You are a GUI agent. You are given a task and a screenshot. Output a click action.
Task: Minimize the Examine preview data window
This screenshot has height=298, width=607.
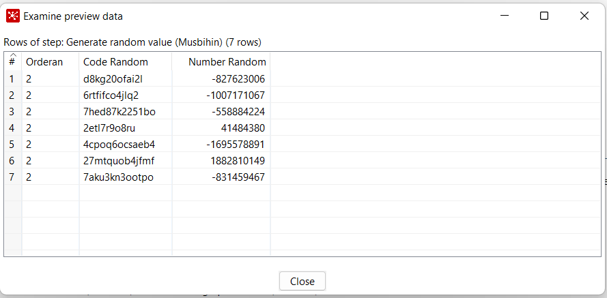click(x=504, y=16)
